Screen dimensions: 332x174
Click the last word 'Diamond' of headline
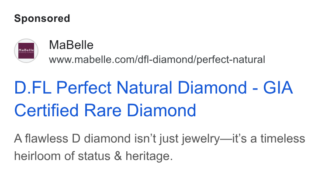point(161,111)
